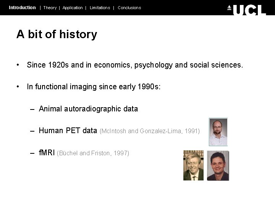This screenshot has width=275, height=206.
Task: Click the black header bar
Action: click(137, 8)
